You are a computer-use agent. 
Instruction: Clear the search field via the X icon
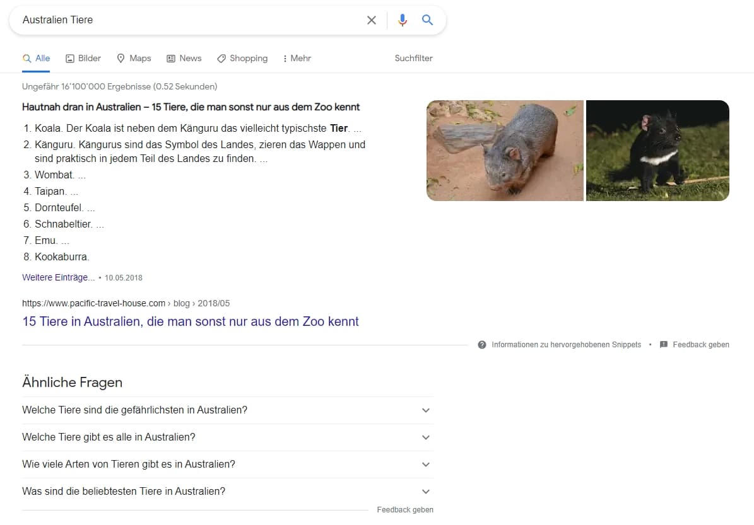[x=372, y=20]
